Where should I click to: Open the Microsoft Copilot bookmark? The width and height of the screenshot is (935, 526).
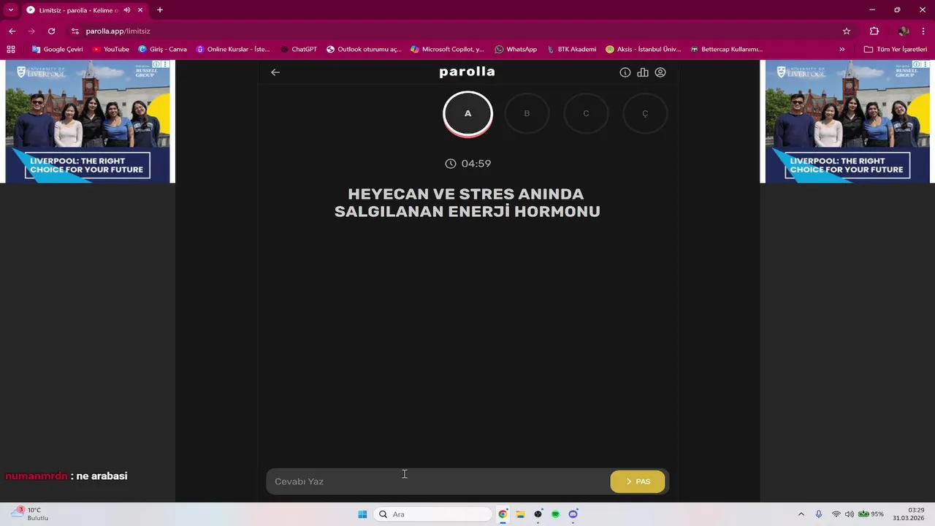point(448,50)
